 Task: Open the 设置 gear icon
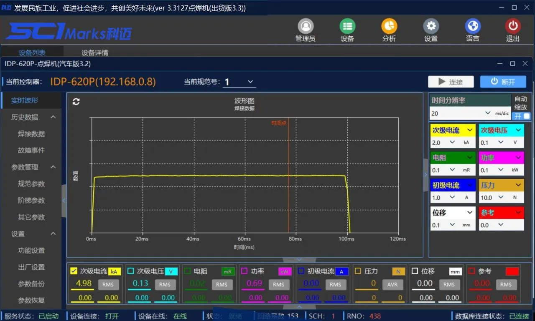[431, 27]
